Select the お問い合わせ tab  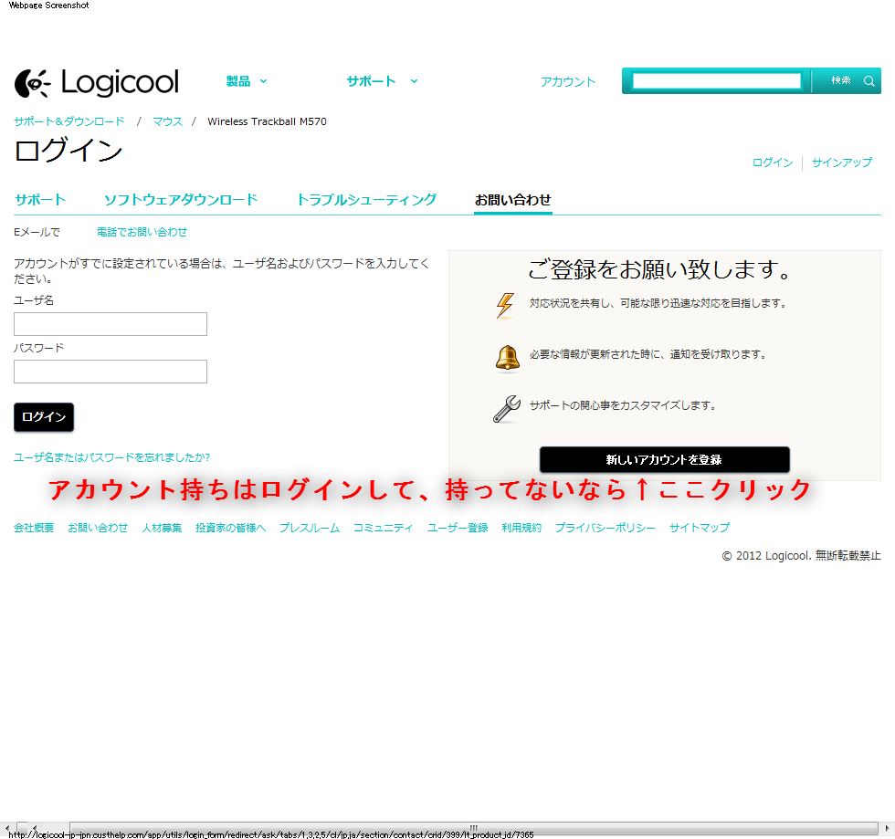[512, 200]
